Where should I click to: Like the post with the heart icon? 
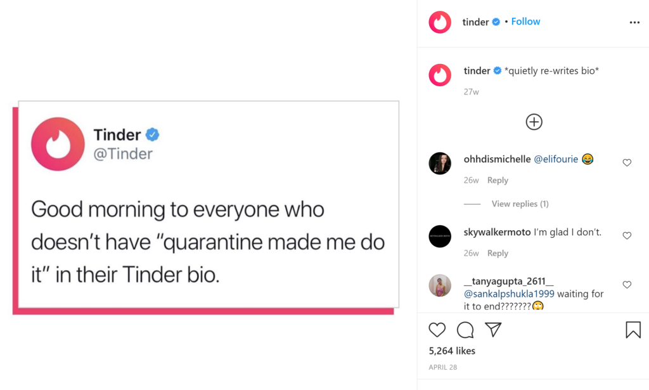437,330
